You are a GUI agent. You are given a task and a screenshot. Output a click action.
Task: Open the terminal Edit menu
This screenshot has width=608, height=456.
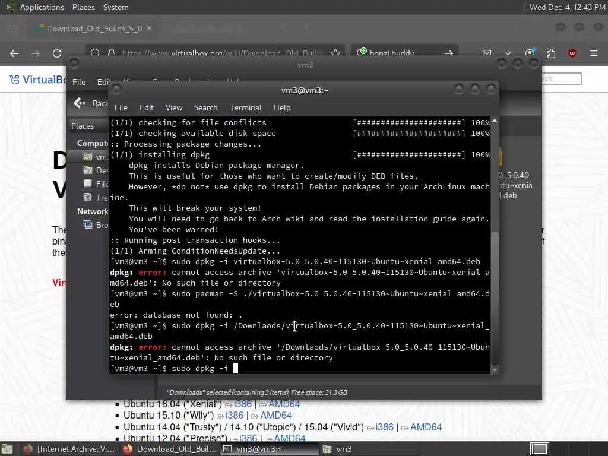[146, 108]
